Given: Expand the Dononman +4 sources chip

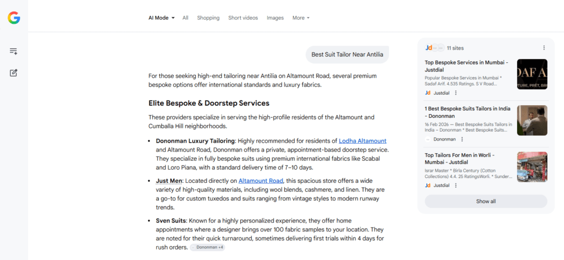Looking at the screenshot, I should (208, 247).
